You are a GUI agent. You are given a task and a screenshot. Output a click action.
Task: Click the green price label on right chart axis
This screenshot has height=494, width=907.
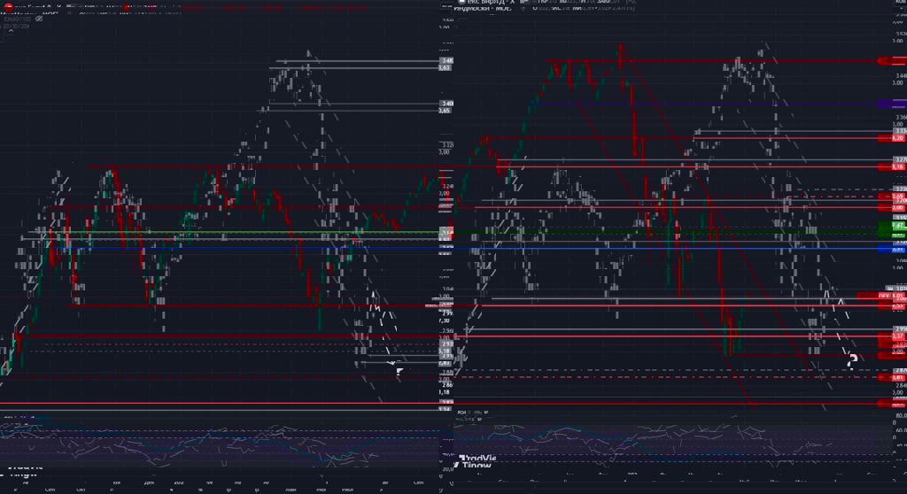click(x=892, y=229)
